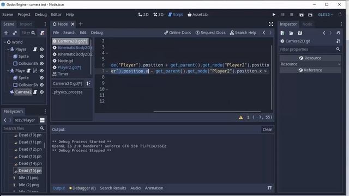Switch to 3D workspace
Image resolution: width=349 pixels, height=196 pixels.
pyautogui.click(x=158, y=15)
